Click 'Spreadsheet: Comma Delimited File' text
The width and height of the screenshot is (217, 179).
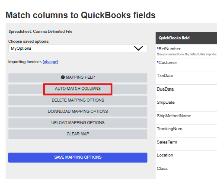click(x=40, y=32)
